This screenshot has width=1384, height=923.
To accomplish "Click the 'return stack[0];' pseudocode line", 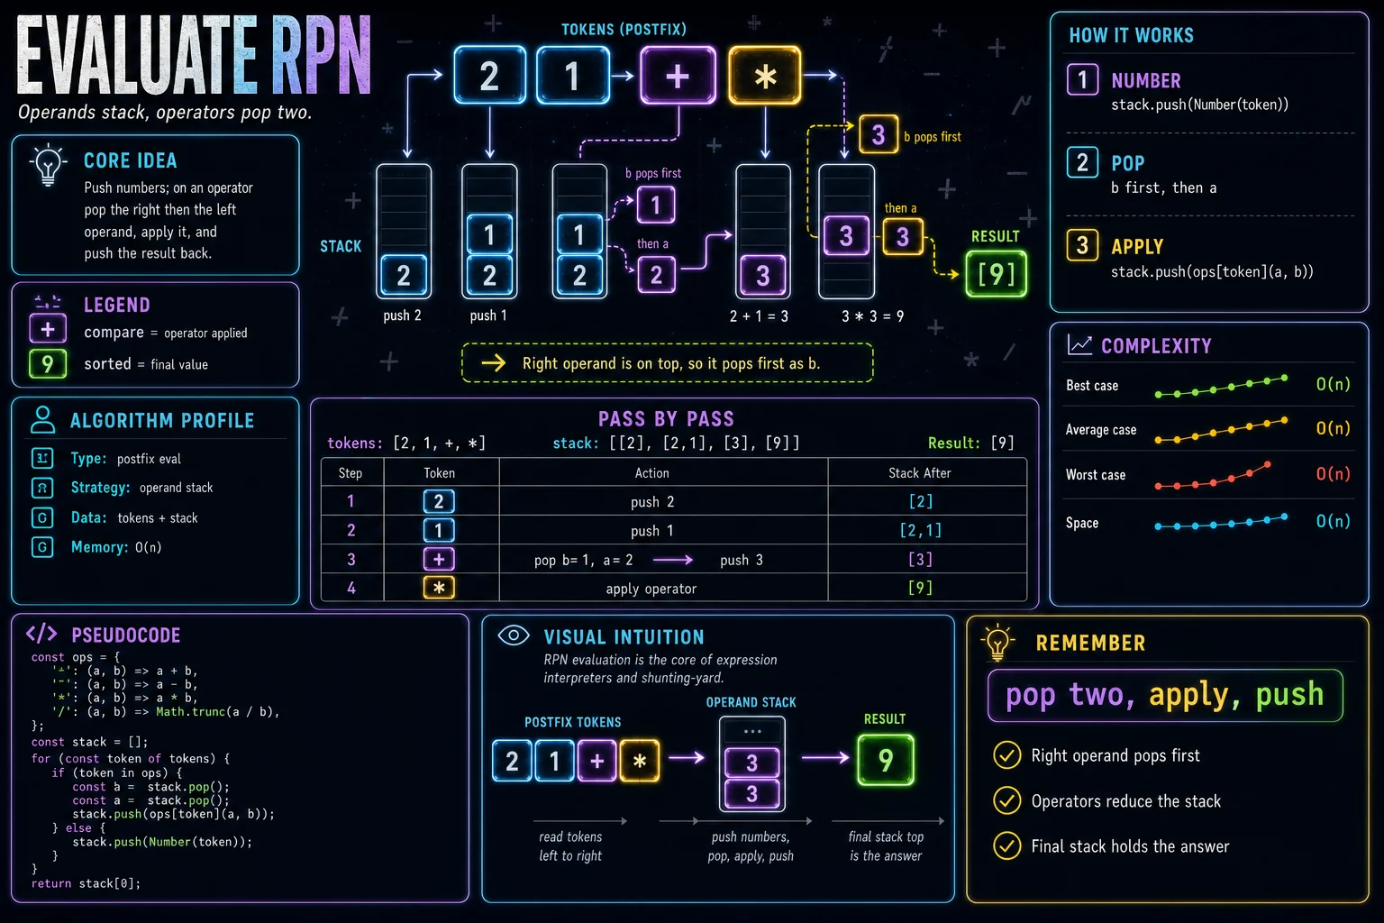I will point(86,883).
